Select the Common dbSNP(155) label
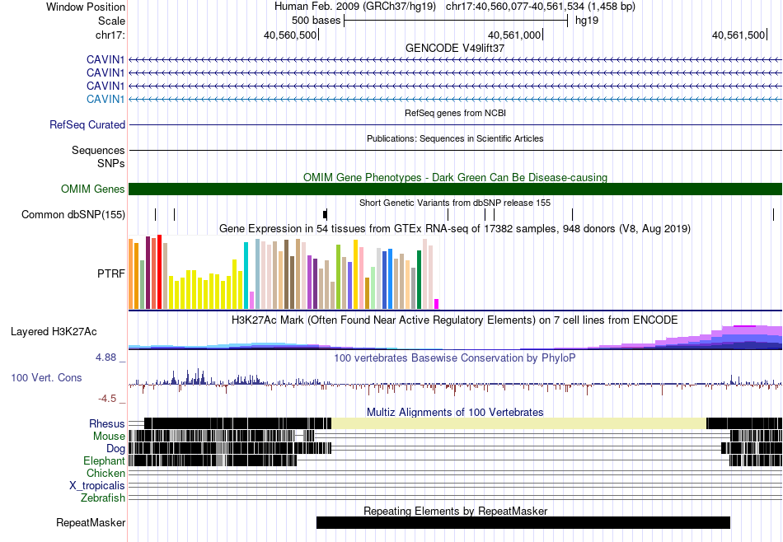The image size is (783, 542). pos(73,215)
